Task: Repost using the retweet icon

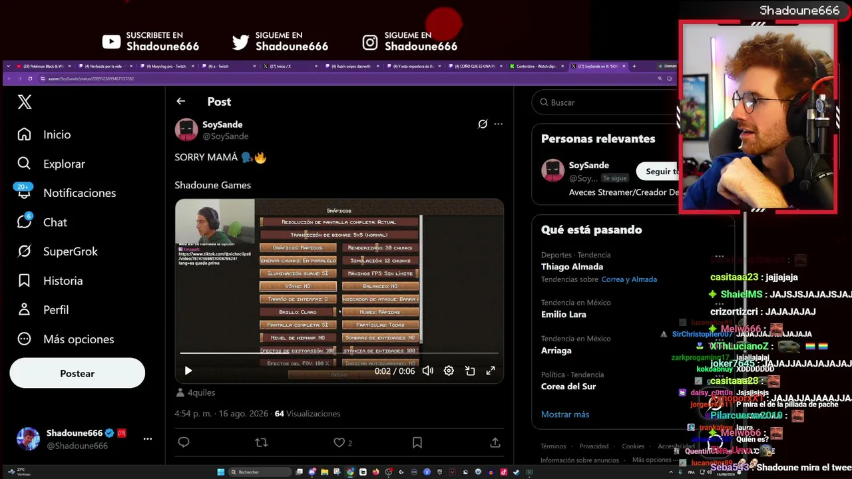Action: 262,442
